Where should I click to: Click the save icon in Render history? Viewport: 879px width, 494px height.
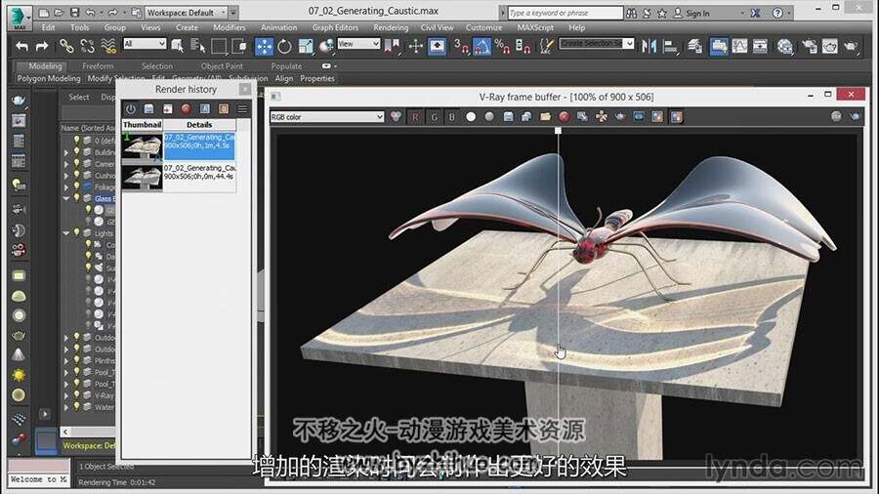coord(148,108)
